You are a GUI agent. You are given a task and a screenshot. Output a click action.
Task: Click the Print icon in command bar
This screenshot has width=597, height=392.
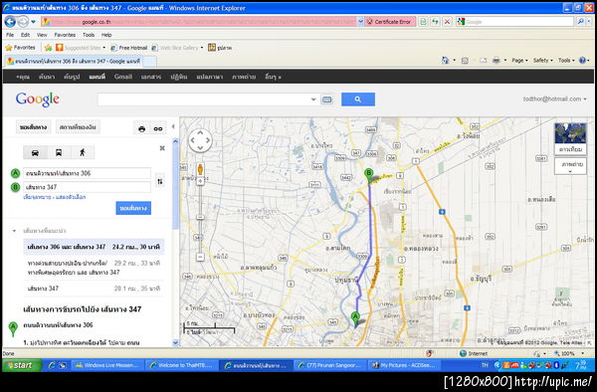point(496,60)
